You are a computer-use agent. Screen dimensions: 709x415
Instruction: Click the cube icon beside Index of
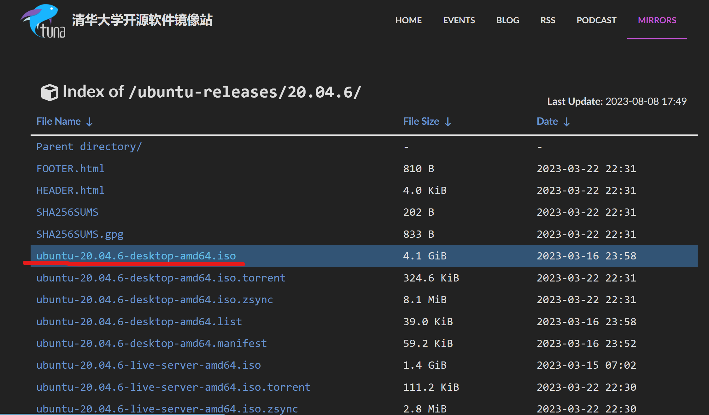50,92
